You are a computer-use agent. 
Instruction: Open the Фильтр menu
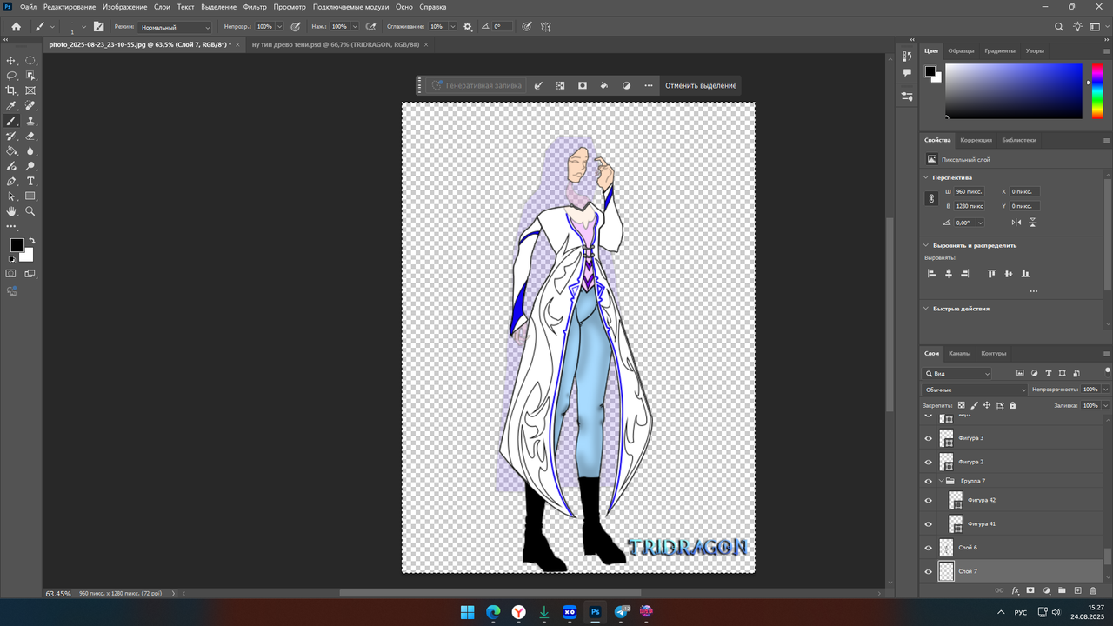pyautogui.click(x=255, y=7)
